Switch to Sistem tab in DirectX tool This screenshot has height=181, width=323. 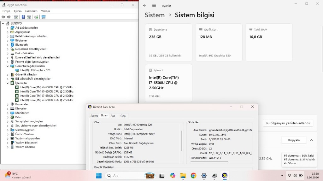[x=94, y=116]
